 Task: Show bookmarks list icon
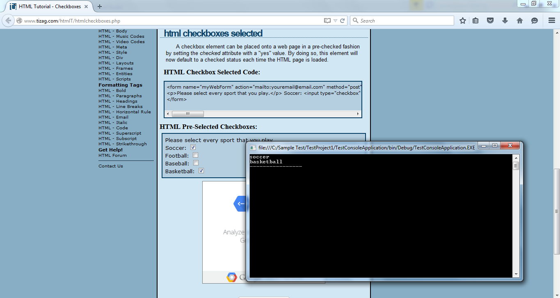[475, 21]
